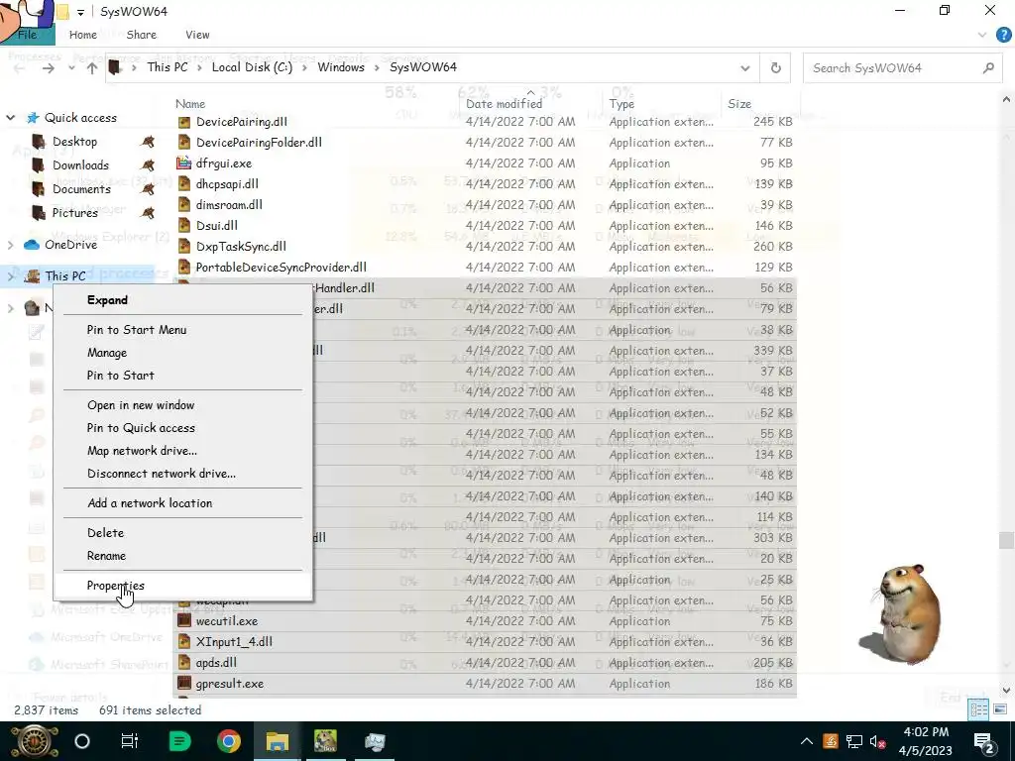Click the This PC computer icon
Viewport: 1015px width, 761px height.
coord(32,276)
